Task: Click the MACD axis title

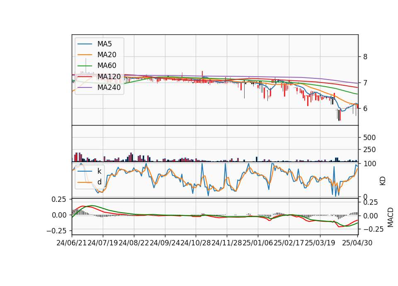Action: [x=391, y=217]
